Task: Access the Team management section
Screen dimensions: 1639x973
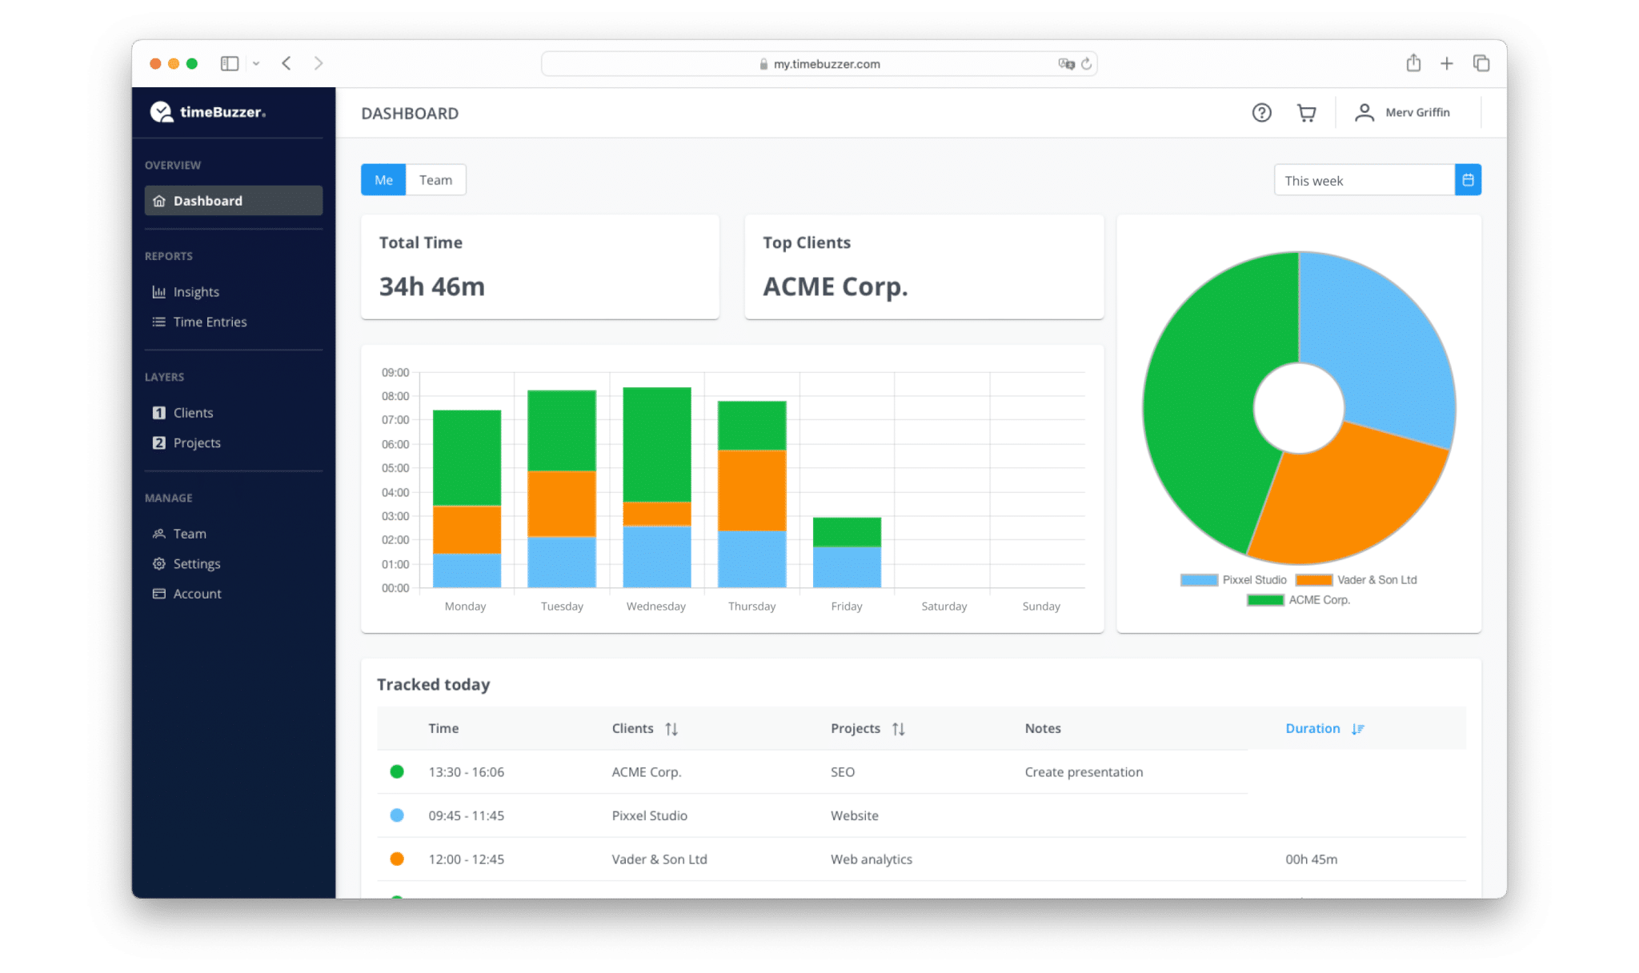Action: click(x=187, y=533)
